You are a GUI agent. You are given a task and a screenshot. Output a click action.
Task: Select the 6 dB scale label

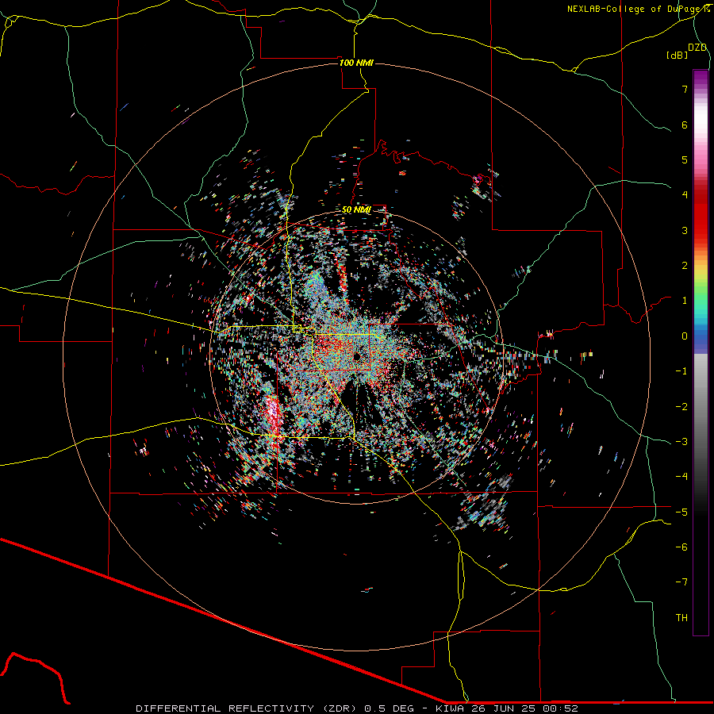coord(685,125)
